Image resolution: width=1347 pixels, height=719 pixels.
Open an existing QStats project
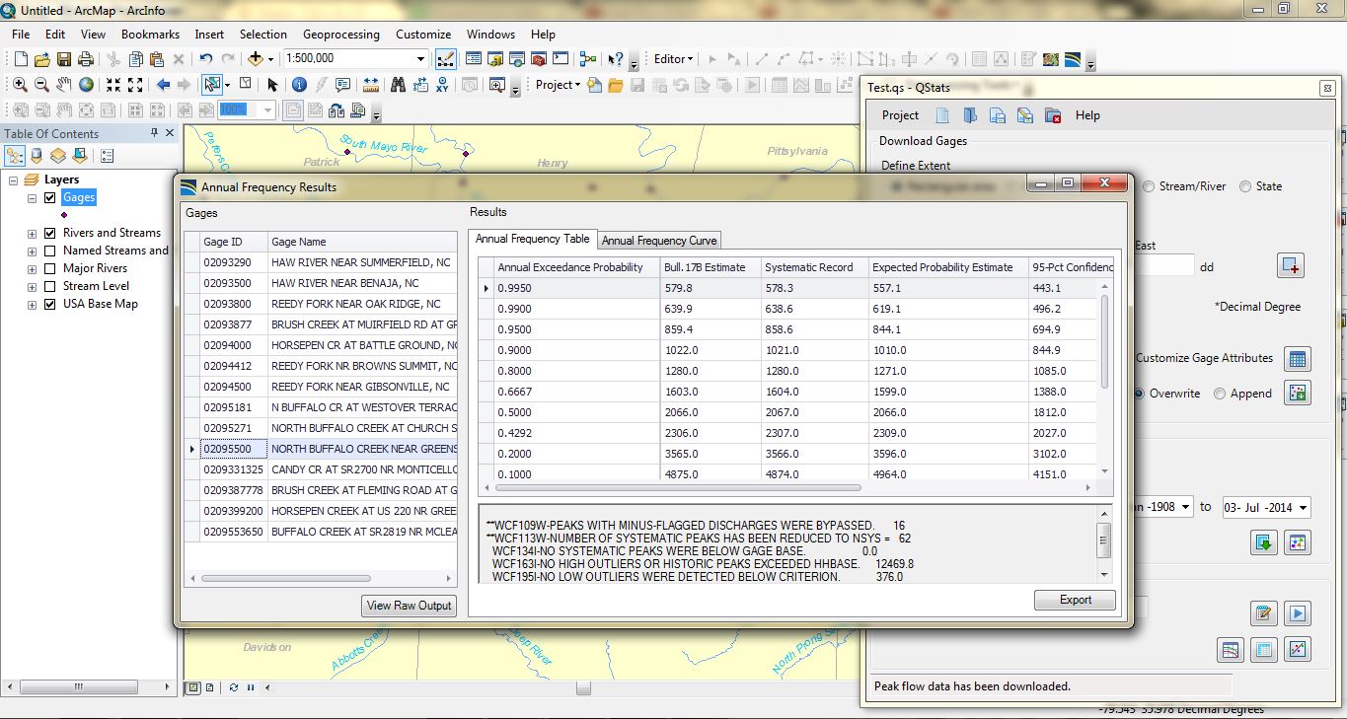coord(970,115)
